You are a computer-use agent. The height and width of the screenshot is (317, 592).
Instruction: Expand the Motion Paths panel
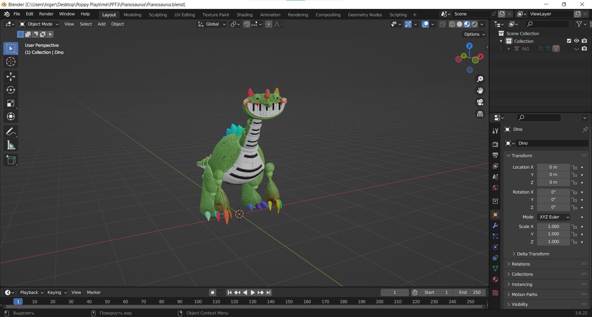[x=546, y=295]
